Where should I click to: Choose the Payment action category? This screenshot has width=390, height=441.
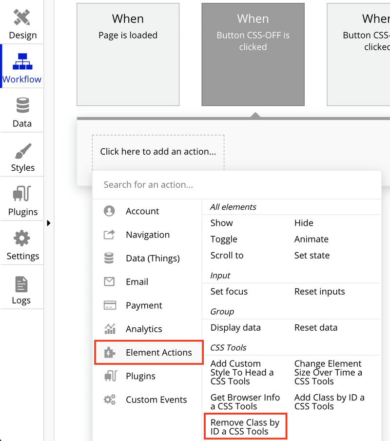[x=144, y=305]
